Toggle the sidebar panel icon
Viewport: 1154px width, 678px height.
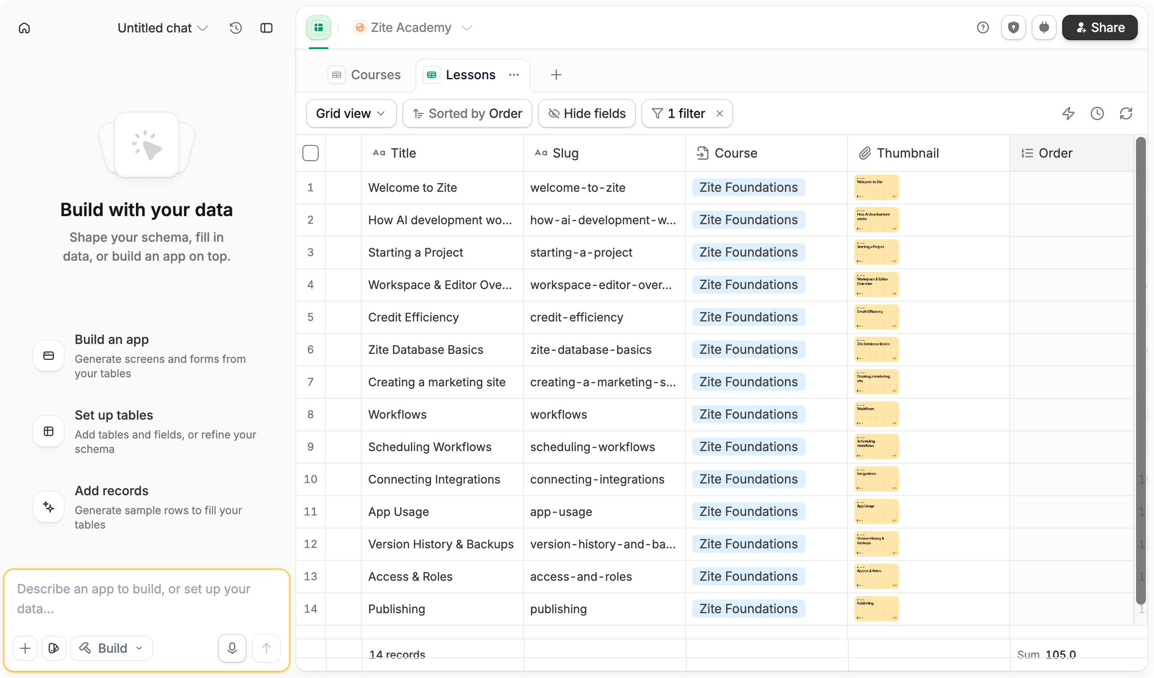266,28
